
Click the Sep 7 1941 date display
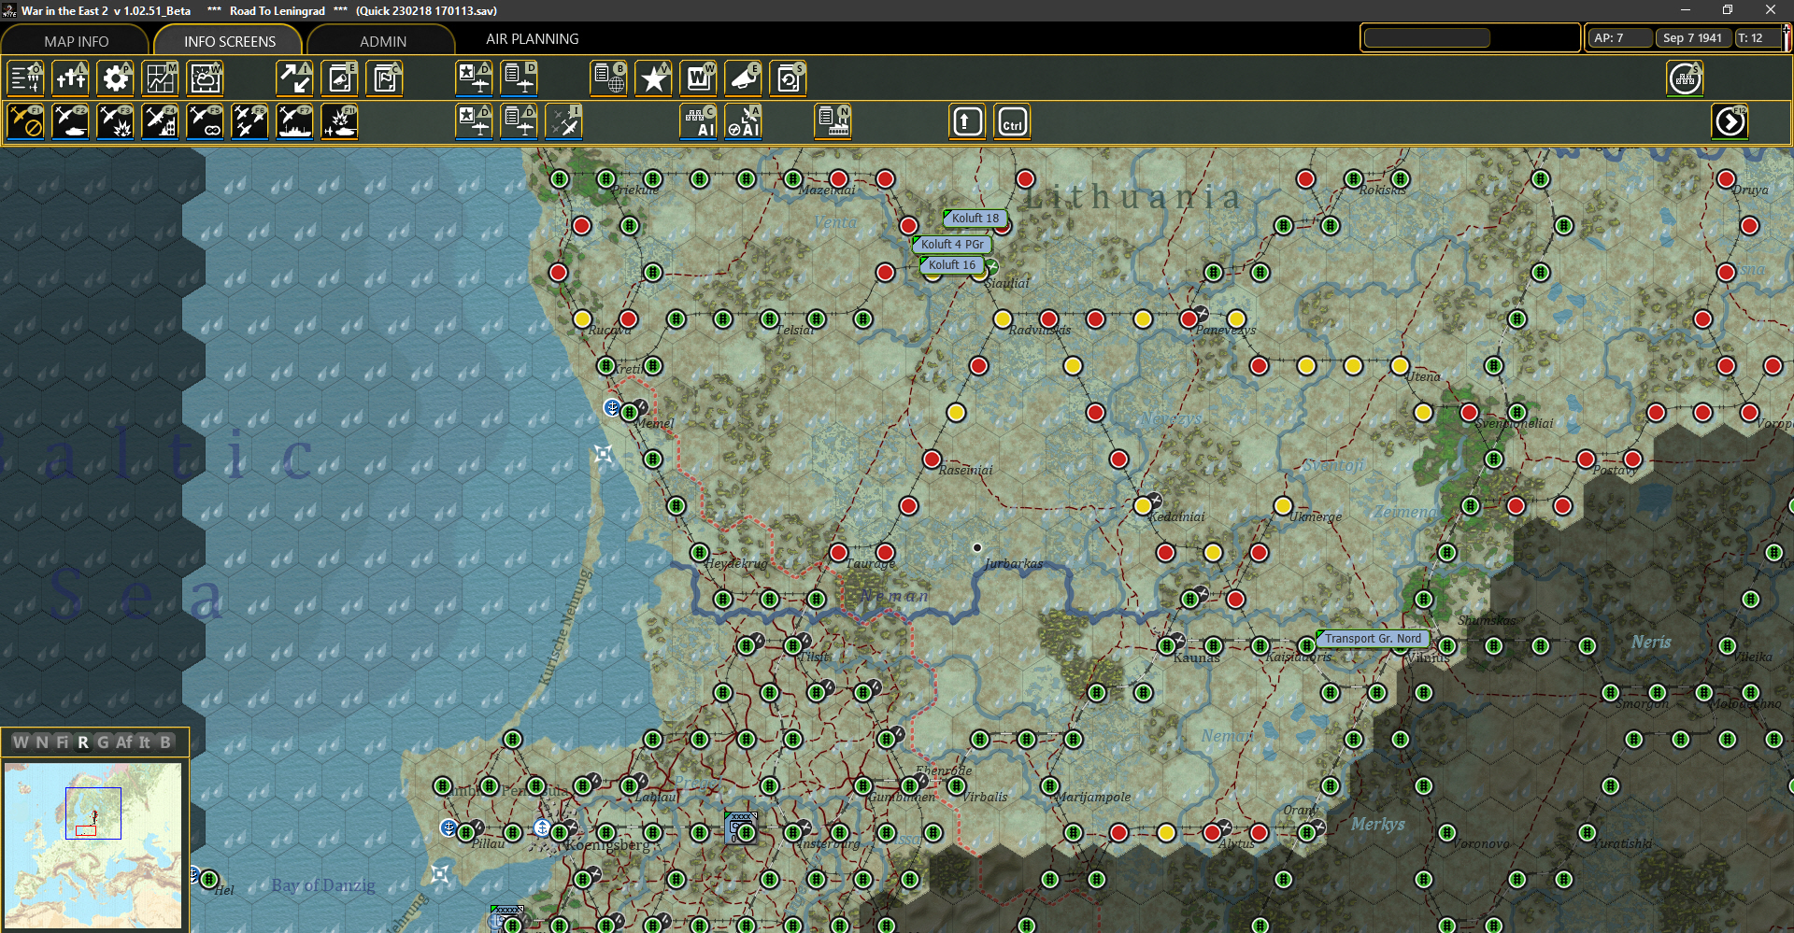(1692, 38)
